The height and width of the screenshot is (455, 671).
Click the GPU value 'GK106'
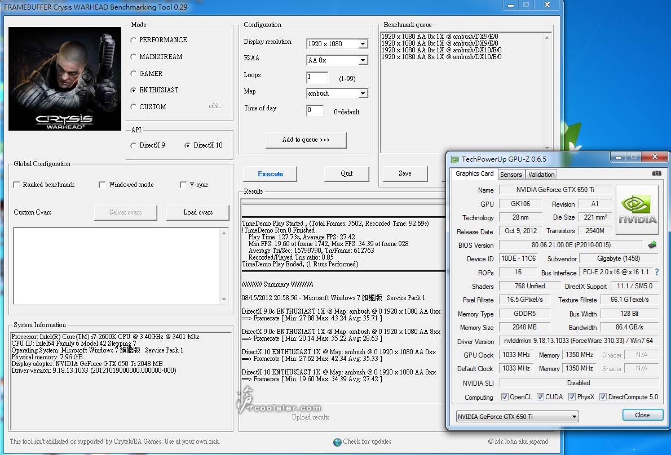click(520, 204)
